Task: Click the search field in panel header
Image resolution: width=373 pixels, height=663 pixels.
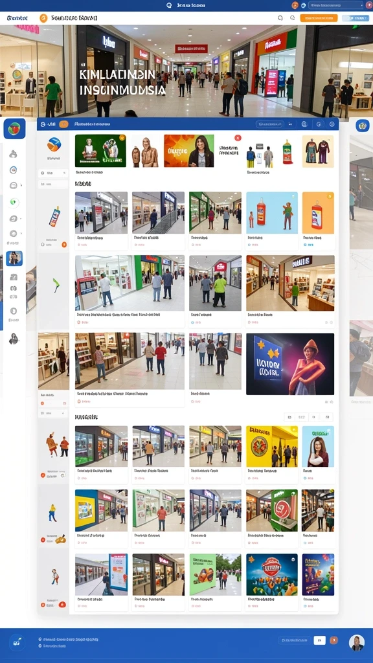Action: (269, 124)
